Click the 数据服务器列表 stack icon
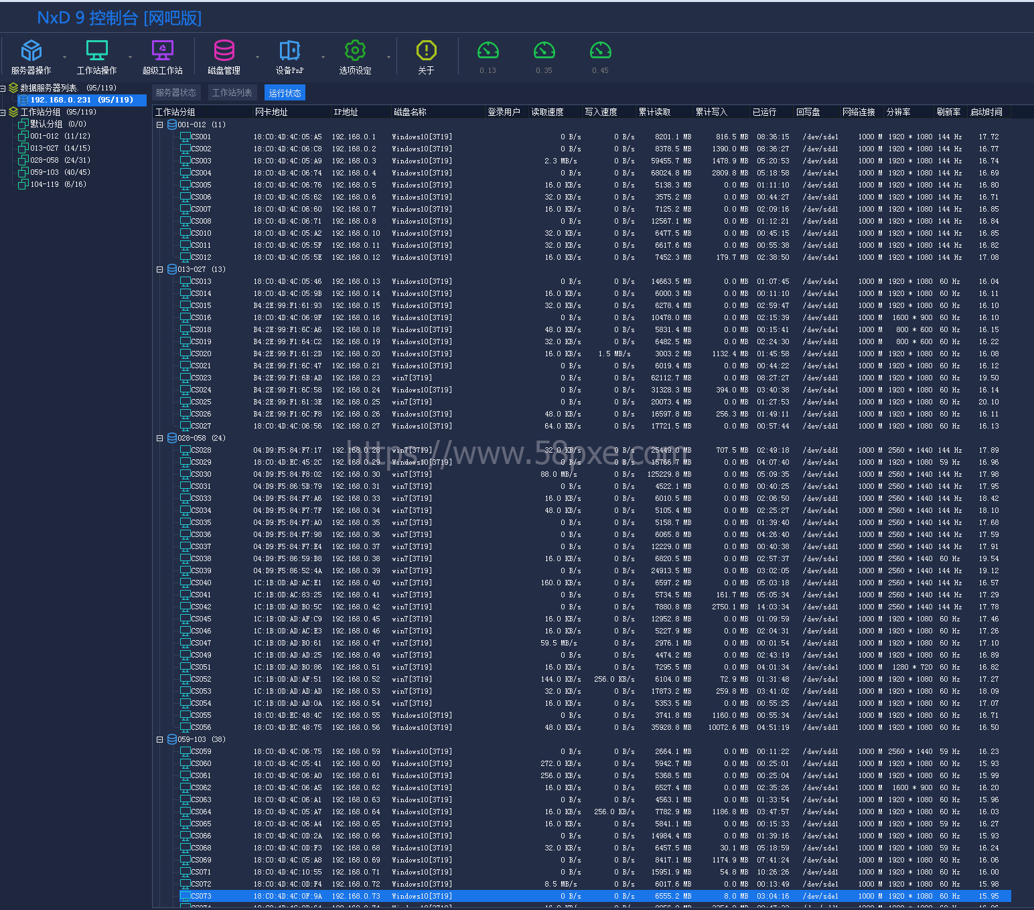The height and width of the screenshot is (910, 1034). (13, 88)
